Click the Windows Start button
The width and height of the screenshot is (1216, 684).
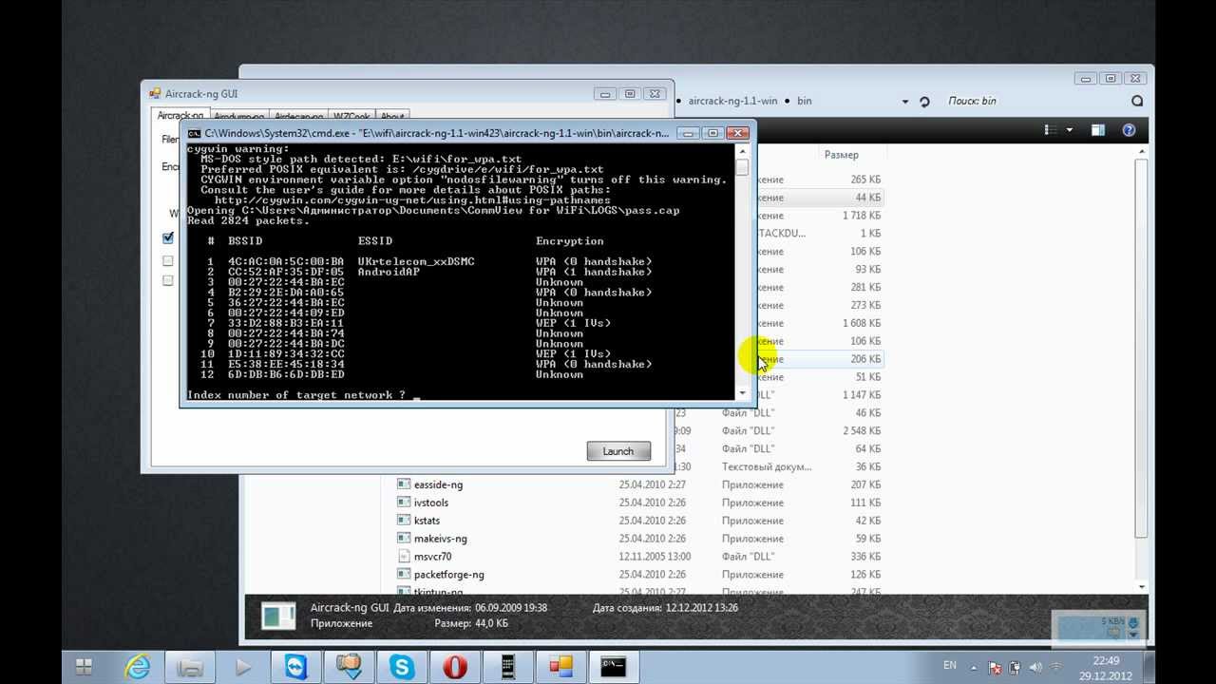pyautogui.click(x=84, y=667)
